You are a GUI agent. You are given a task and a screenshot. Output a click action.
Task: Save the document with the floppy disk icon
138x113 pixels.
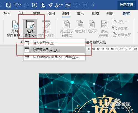coord(9,5)
